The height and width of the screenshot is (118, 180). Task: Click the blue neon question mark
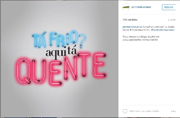82,41
